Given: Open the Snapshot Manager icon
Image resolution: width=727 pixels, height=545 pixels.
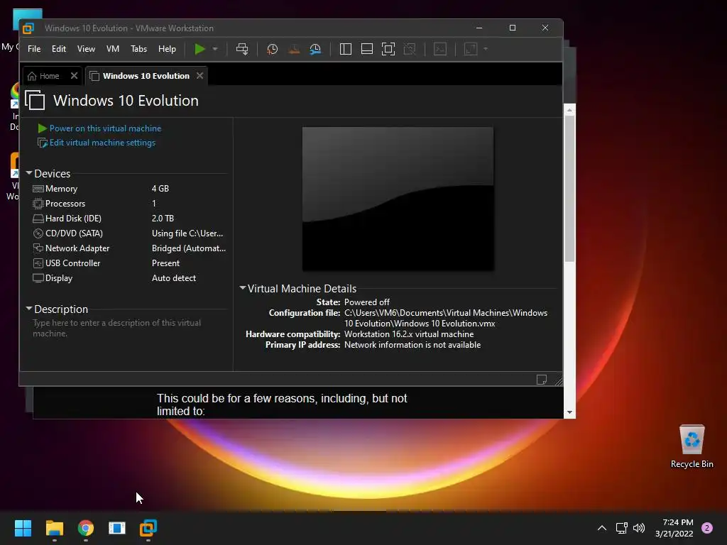Looking at the screenshot, I should click(315, 49).
